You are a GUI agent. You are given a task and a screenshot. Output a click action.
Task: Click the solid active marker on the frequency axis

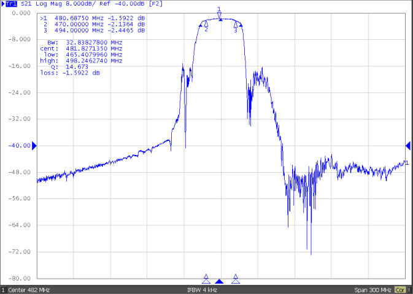[219, 281]
